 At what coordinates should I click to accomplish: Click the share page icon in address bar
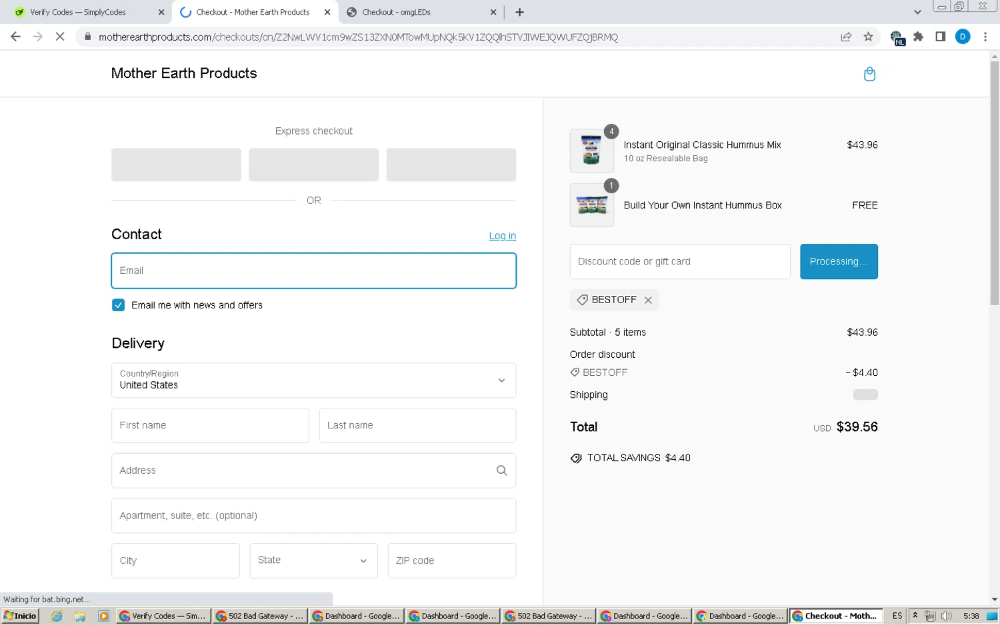846,37
